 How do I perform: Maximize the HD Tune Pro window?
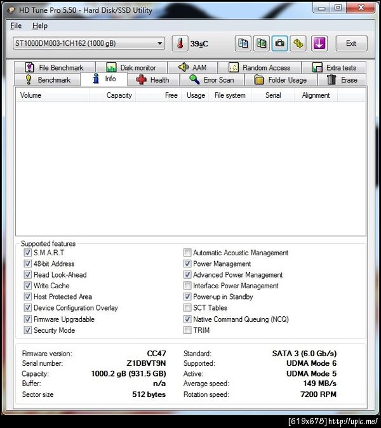338,8
